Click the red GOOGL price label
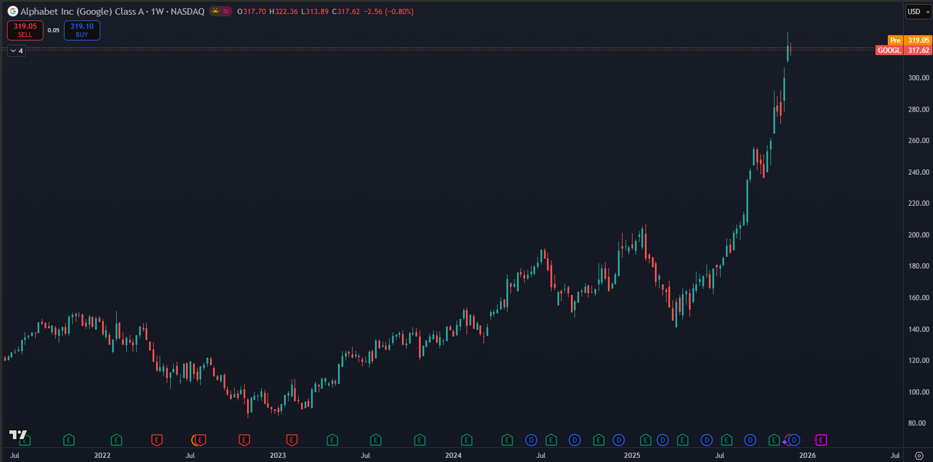The height and width of the screenshot is (462, 933). pyautogui.click(x=889, y=50)
